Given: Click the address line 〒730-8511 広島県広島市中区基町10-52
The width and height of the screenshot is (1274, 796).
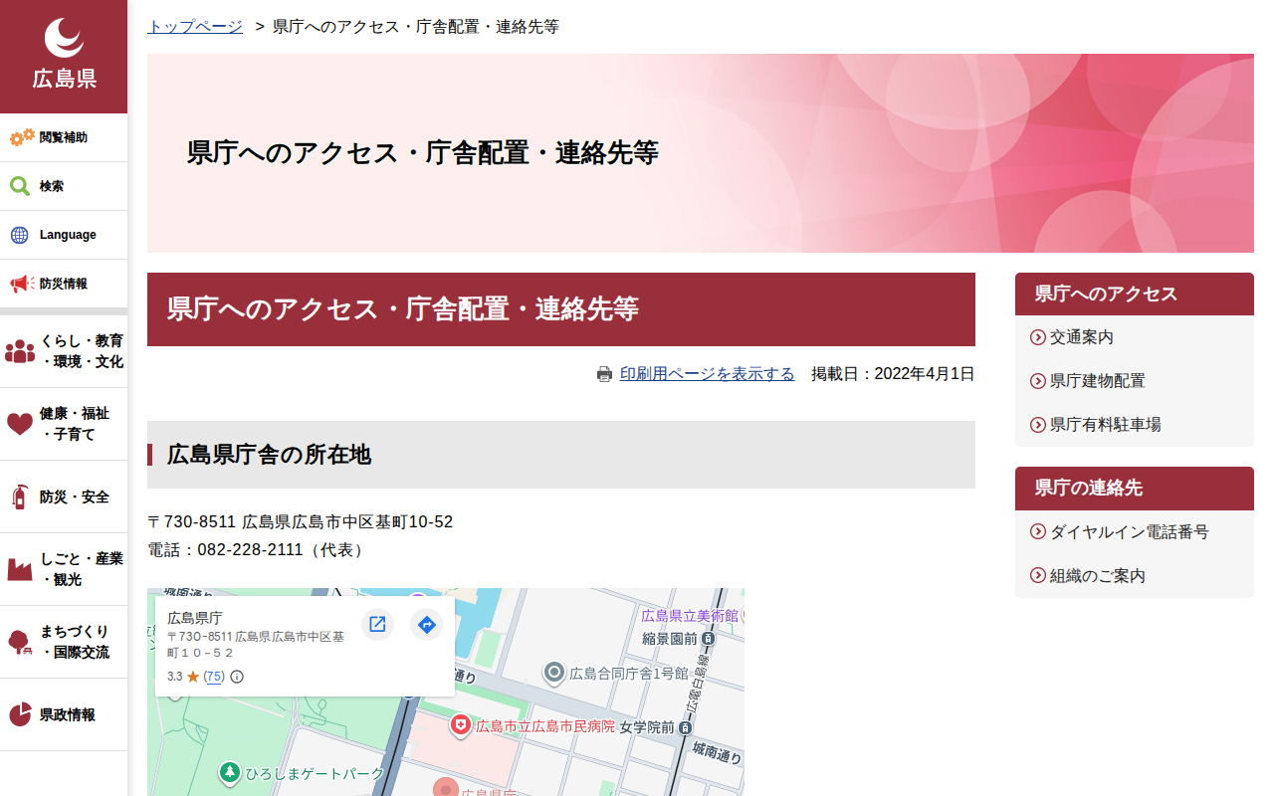Looking at the screenshot, I should click(300, 521).
